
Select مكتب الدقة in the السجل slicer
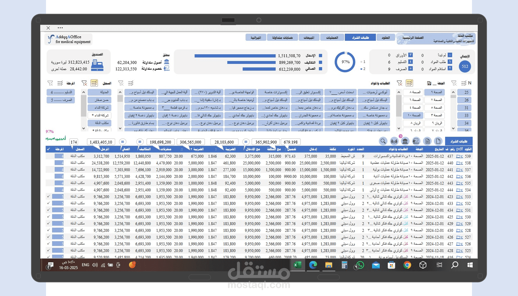click(99, 123)
